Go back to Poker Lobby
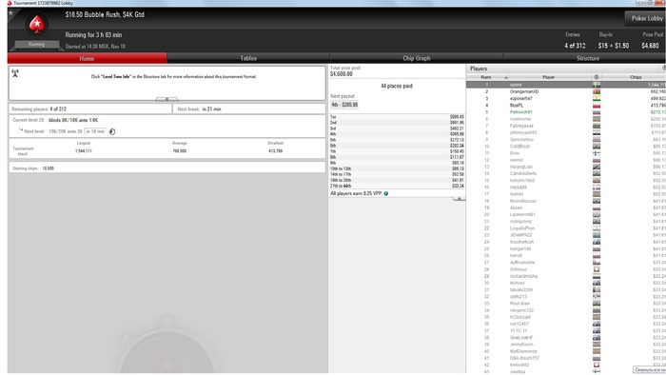 click(x=646, y=18)
